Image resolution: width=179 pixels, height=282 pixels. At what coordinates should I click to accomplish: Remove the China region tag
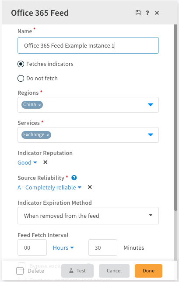[x=40, y=105]
